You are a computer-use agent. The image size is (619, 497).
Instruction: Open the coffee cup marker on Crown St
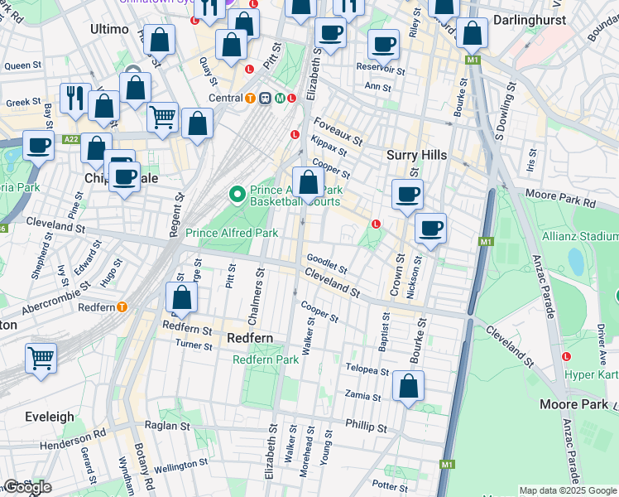click(x=408, y=197)
